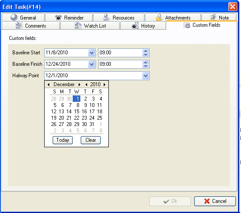Screen dimensions: 241x213
Task: Click the Today button in calendar
Action: tap(62, 140)
